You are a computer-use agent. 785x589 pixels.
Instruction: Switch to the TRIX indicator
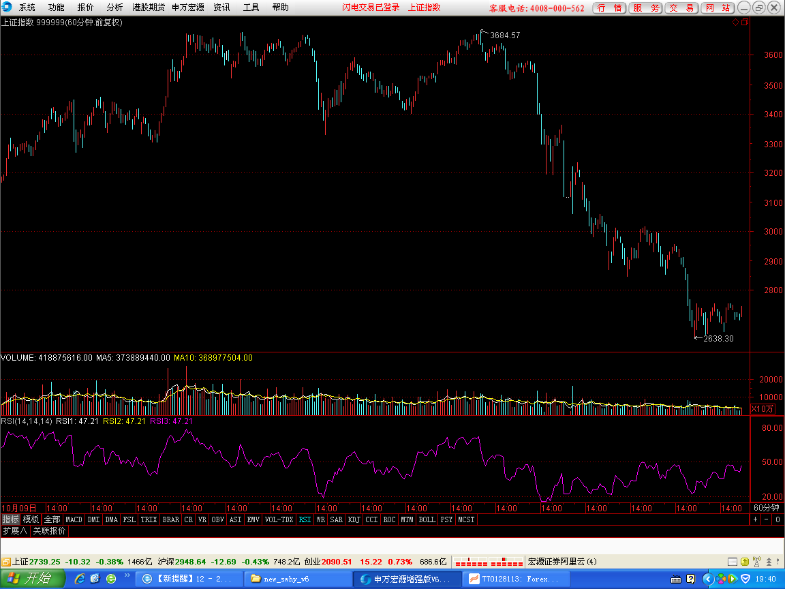(x=149, y=519)
